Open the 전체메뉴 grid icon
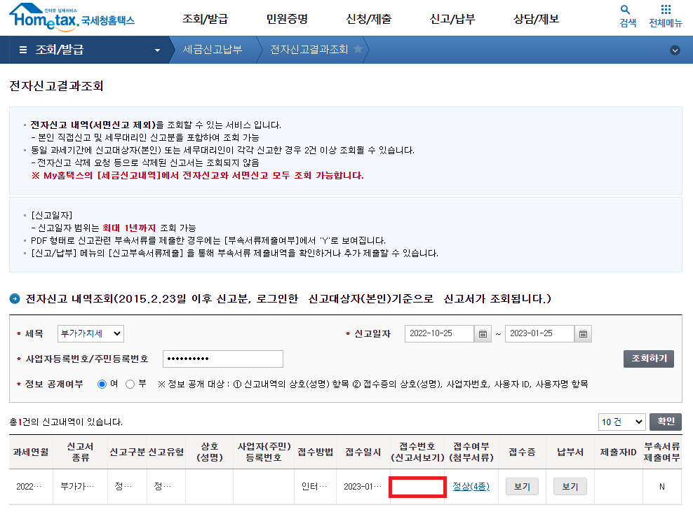This screenshot has height=512, width=693. [x=665, y=16]
